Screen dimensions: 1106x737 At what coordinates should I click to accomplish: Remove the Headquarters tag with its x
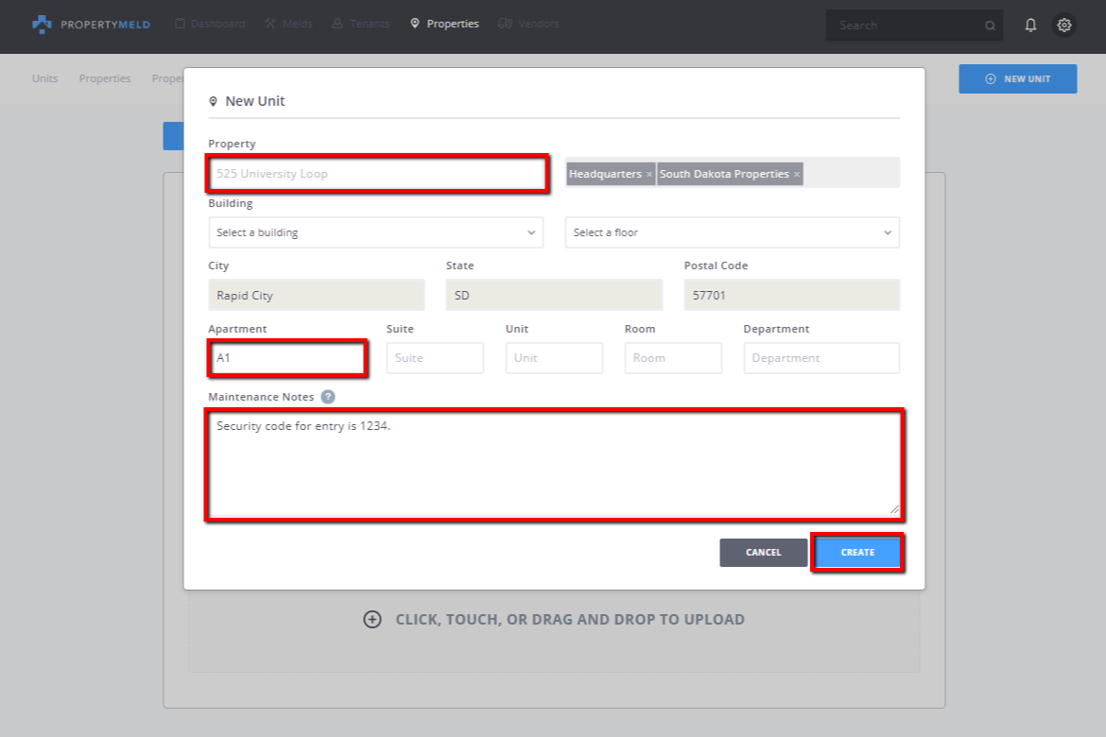[x=648, y=175]
